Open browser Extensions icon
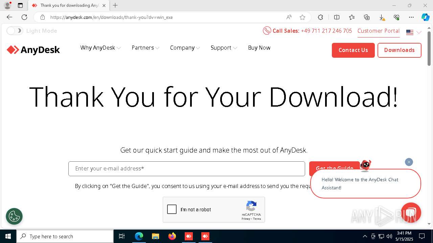The height and width of the screenshot is (243, 433). (x=320, y=17)
